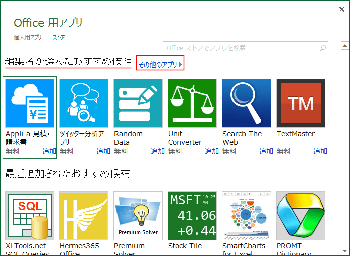Click 追加 for Unit Converter
This screenshot has width=350, height=256.
(212, 151)
